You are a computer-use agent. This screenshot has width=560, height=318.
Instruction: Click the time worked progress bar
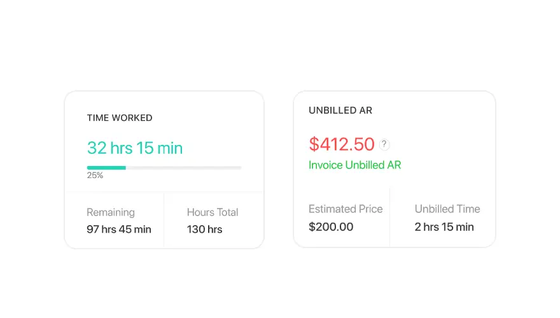tap(164, 167)
